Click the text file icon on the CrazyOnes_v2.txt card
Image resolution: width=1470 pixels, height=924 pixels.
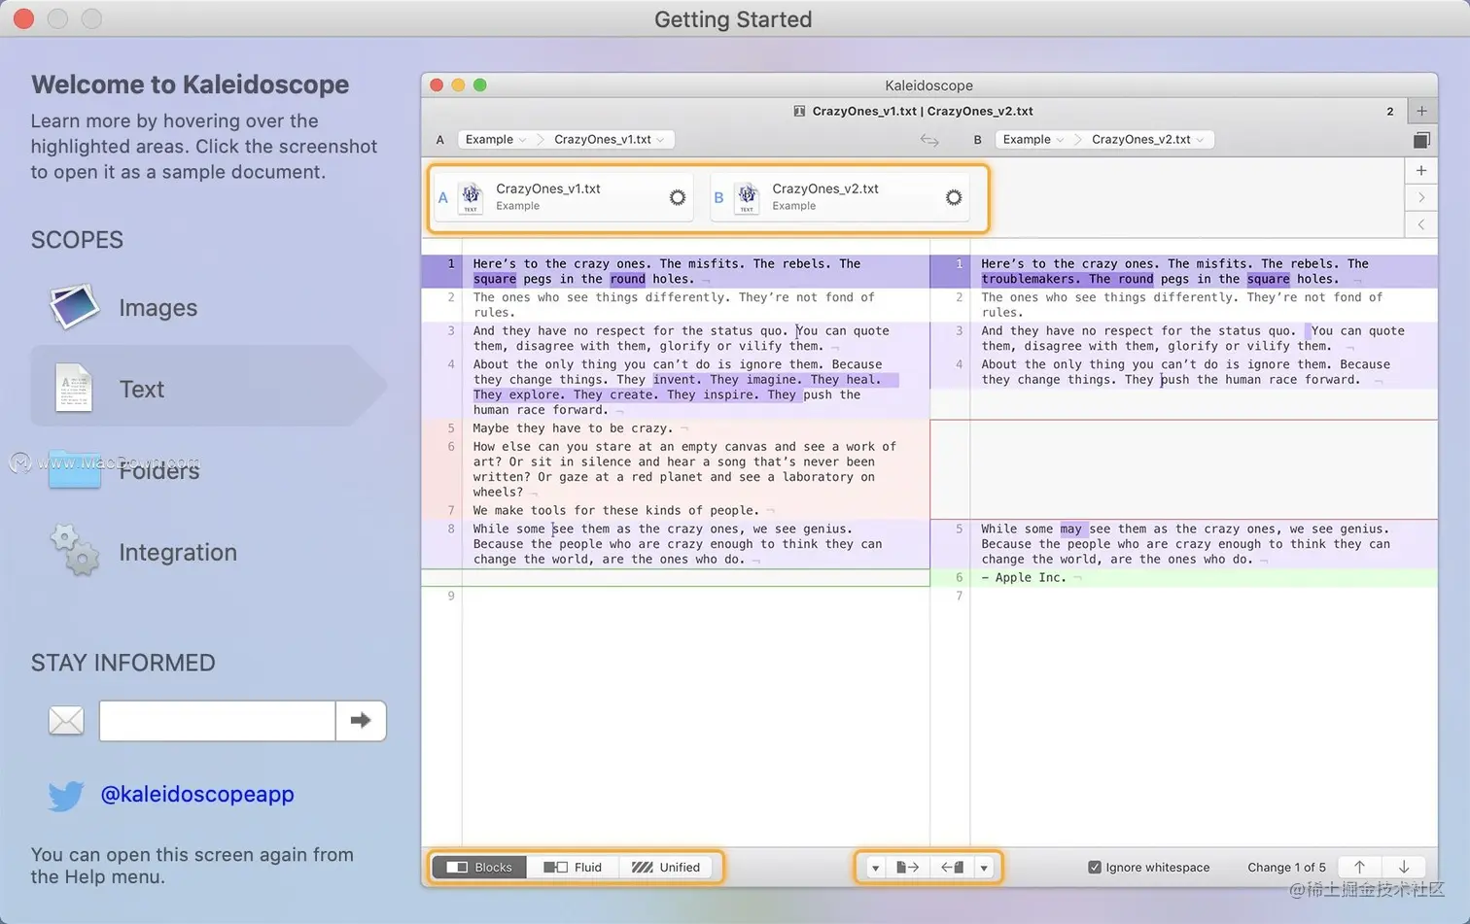point(747,197)
